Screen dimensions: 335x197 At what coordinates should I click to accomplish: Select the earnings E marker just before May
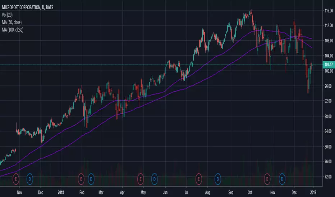point(141,179)
